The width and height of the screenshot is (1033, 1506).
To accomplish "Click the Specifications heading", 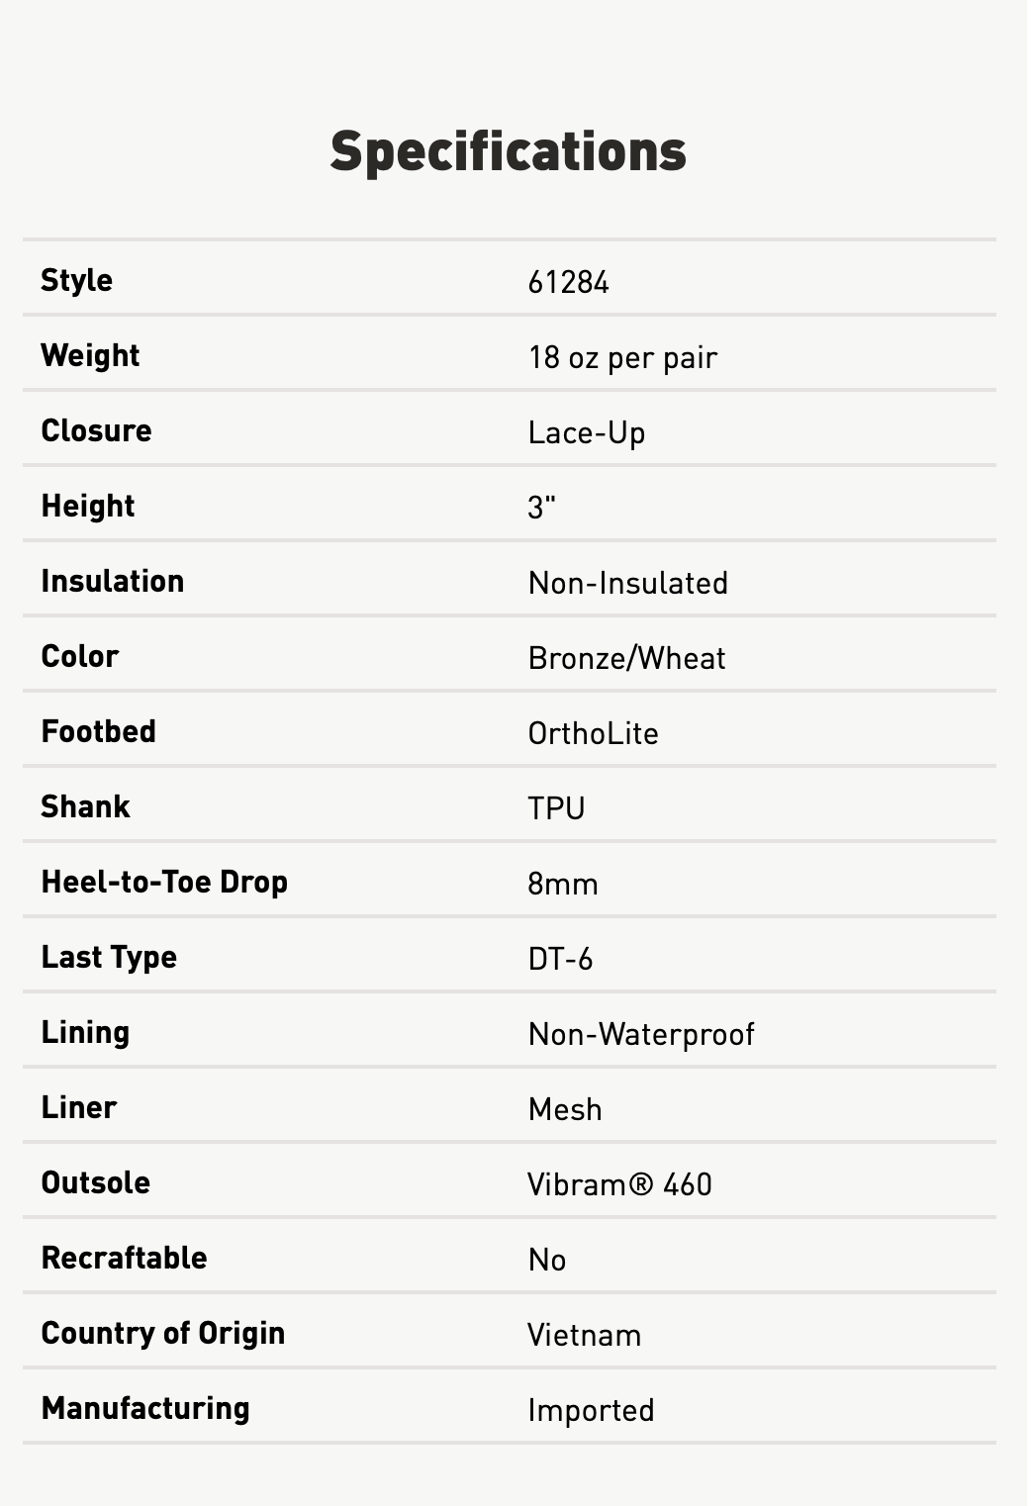I will (x=508, y=151).
